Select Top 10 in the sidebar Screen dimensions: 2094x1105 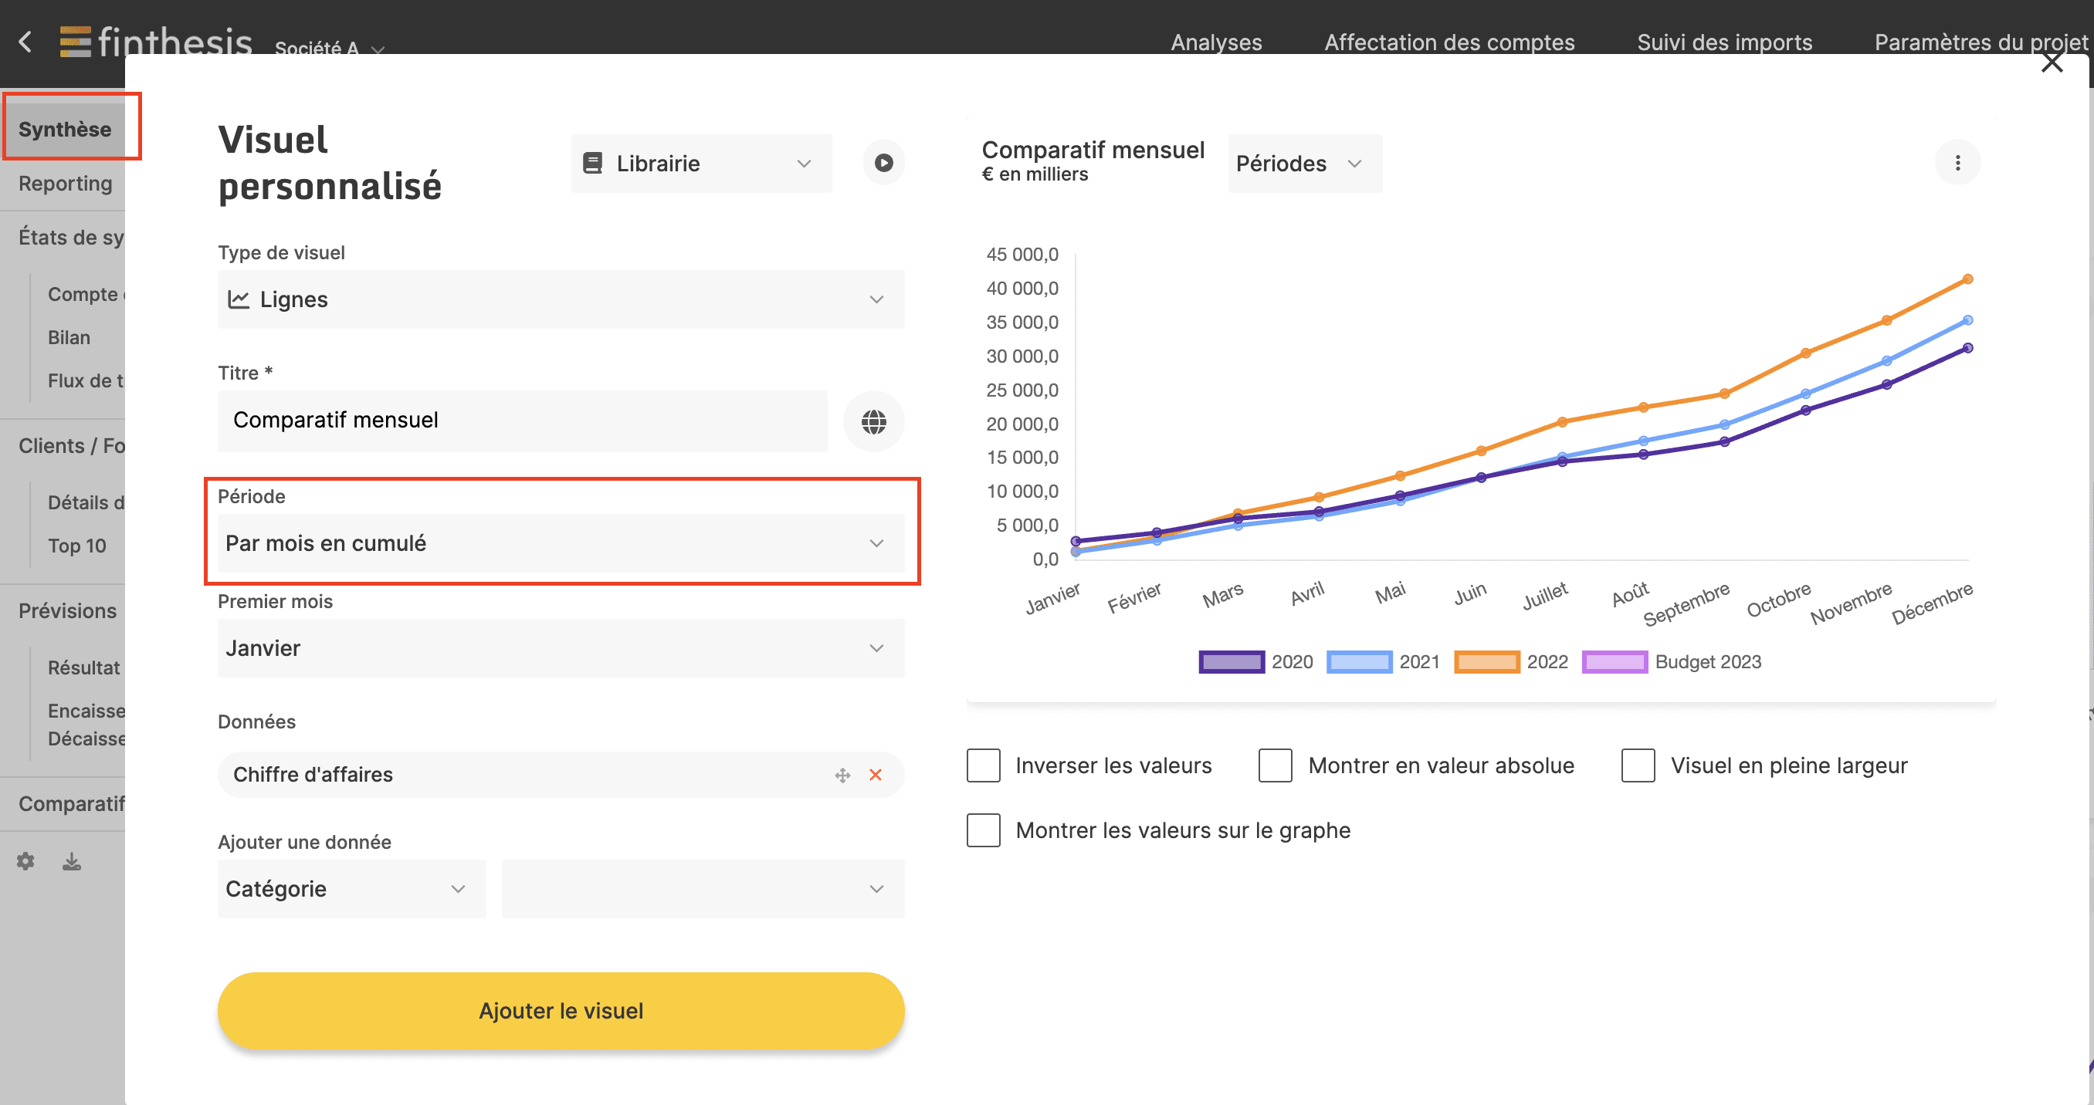[x=76, y=546]
